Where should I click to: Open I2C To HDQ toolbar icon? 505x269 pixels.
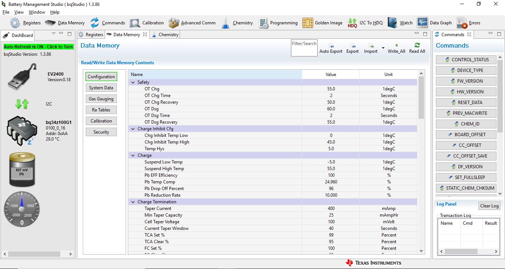pos(352,23)
